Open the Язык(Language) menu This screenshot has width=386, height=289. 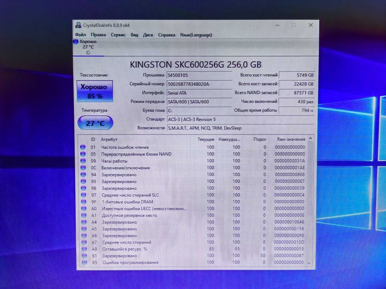coord(196,35)
